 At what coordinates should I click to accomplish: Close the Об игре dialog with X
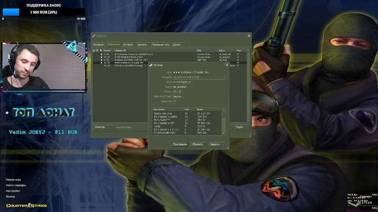point(227,65)
